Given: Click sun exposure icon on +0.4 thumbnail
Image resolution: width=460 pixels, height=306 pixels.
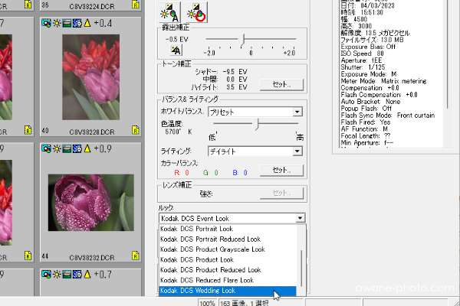Looking at the screenshot, I should pyautogui.click(x=57, y=24).
